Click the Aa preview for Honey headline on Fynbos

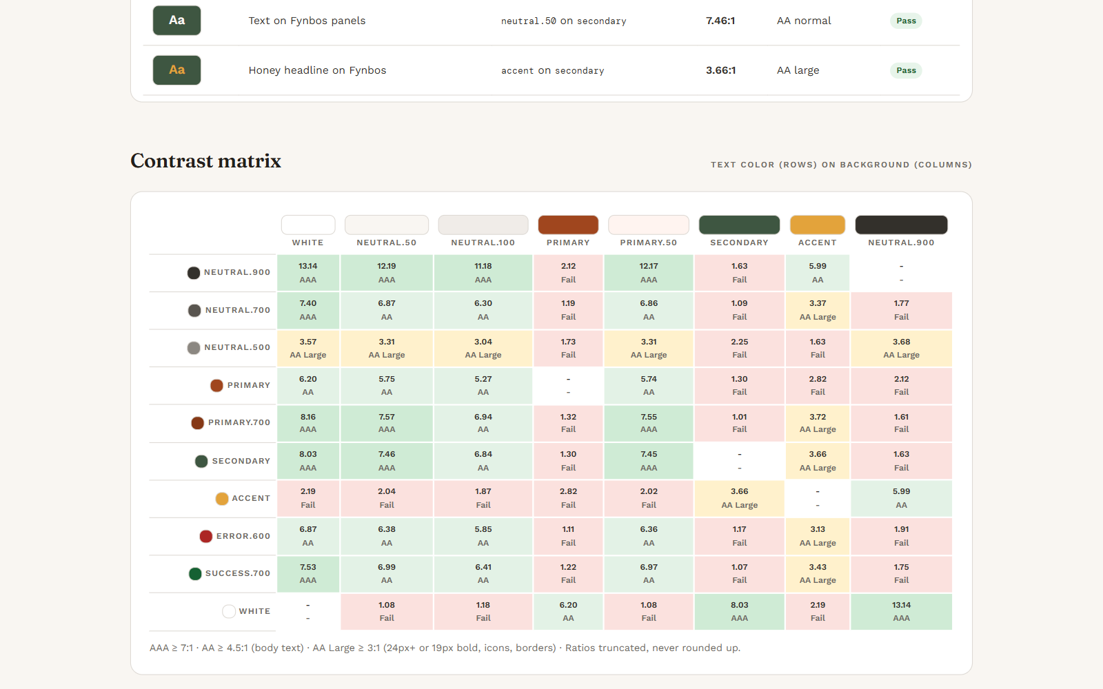[176, 70]
